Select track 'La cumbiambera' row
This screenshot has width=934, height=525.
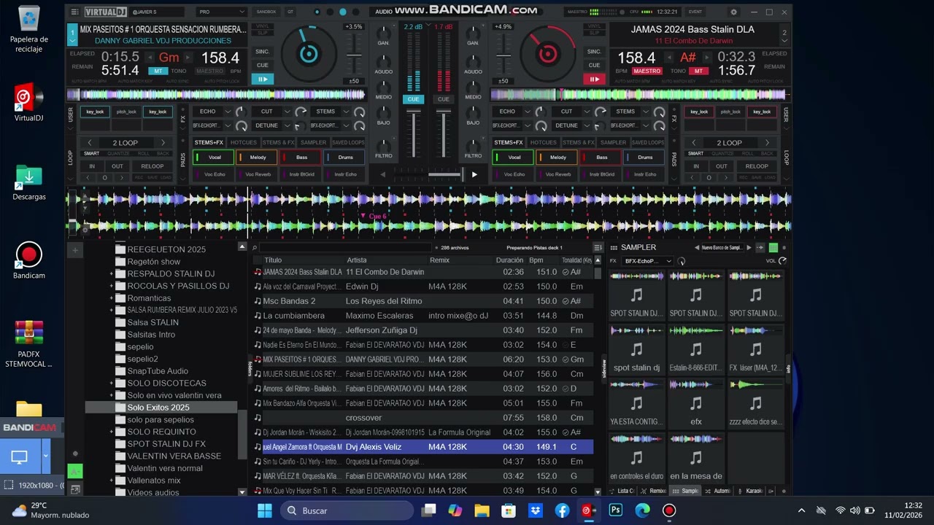(x=423, y=316)
